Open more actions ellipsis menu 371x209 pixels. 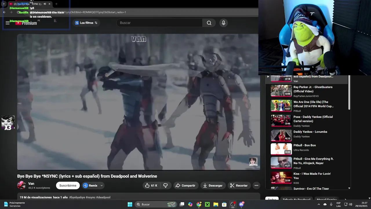coord(256,185)
